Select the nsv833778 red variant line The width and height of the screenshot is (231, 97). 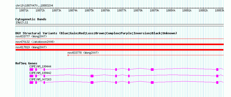(x=146, y=55)
